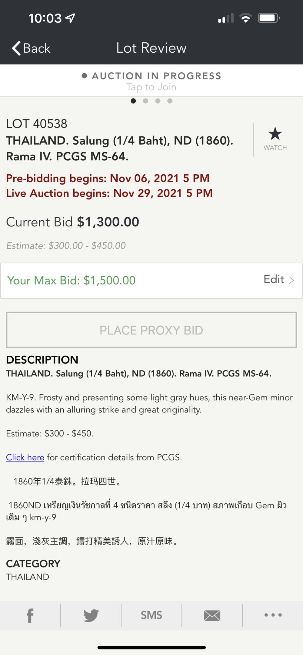Tap the Lot Review header title
The width and height of the screenshot is (303, 655).
point(151,48)
